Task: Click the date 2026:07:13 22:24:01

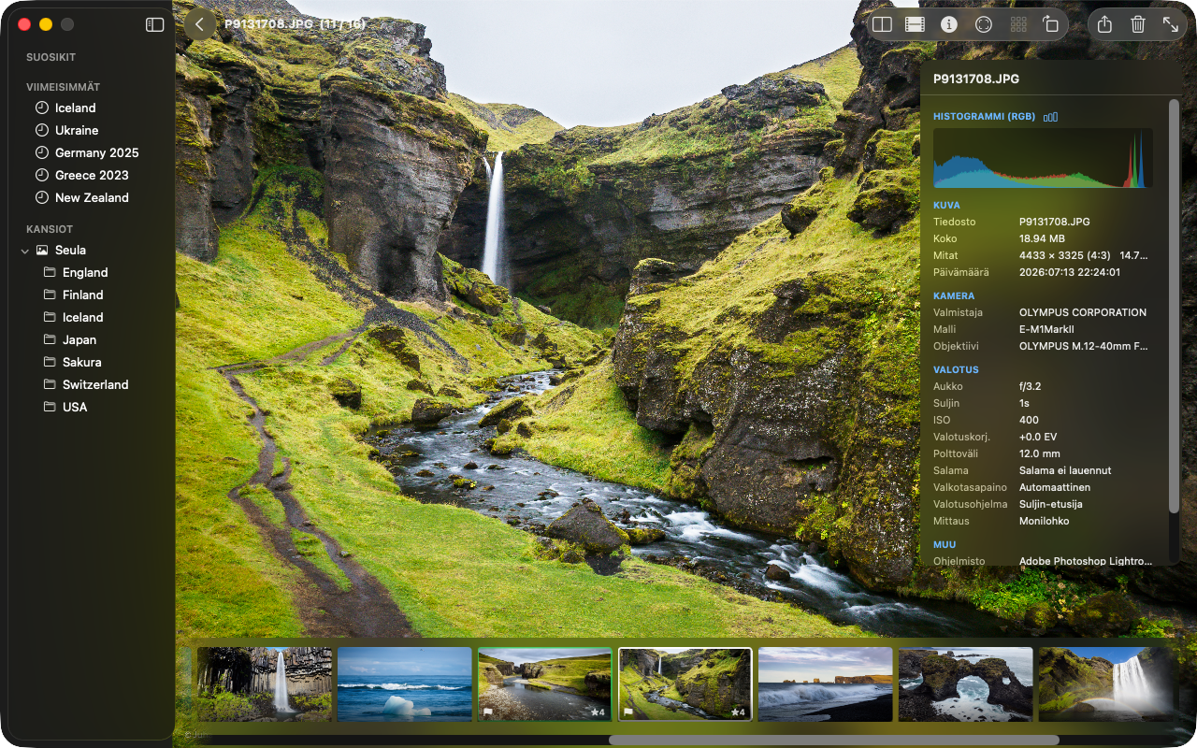Action: coord(1070,272)
